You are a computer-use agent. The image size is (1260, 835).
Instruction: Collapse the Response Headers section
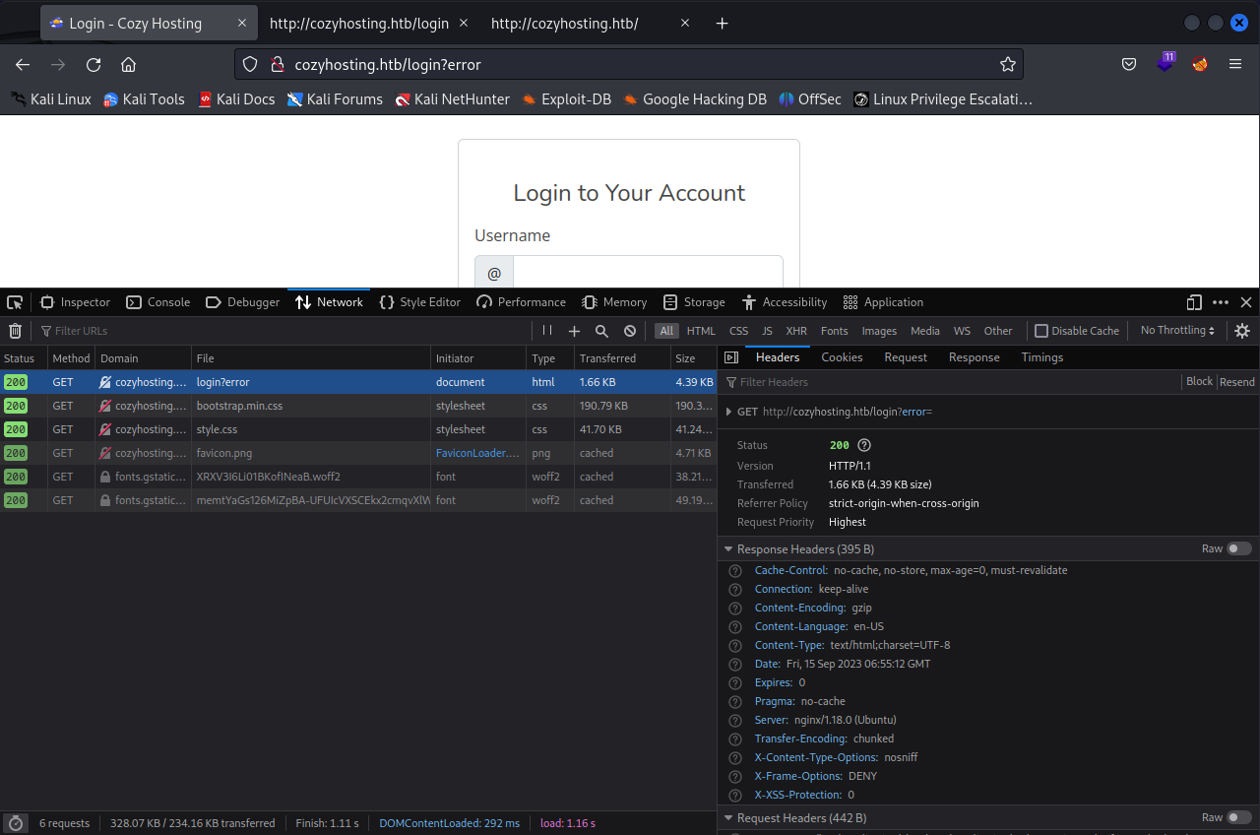[x=728, y=549]
